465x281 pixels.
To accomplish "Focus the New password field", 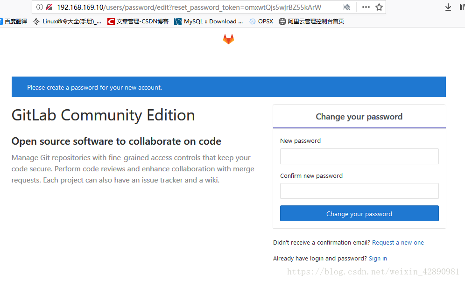I will (359, 156).
